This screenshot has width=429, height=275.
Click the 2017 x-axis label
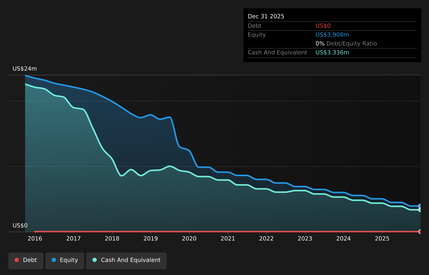[x=73, y=238]
